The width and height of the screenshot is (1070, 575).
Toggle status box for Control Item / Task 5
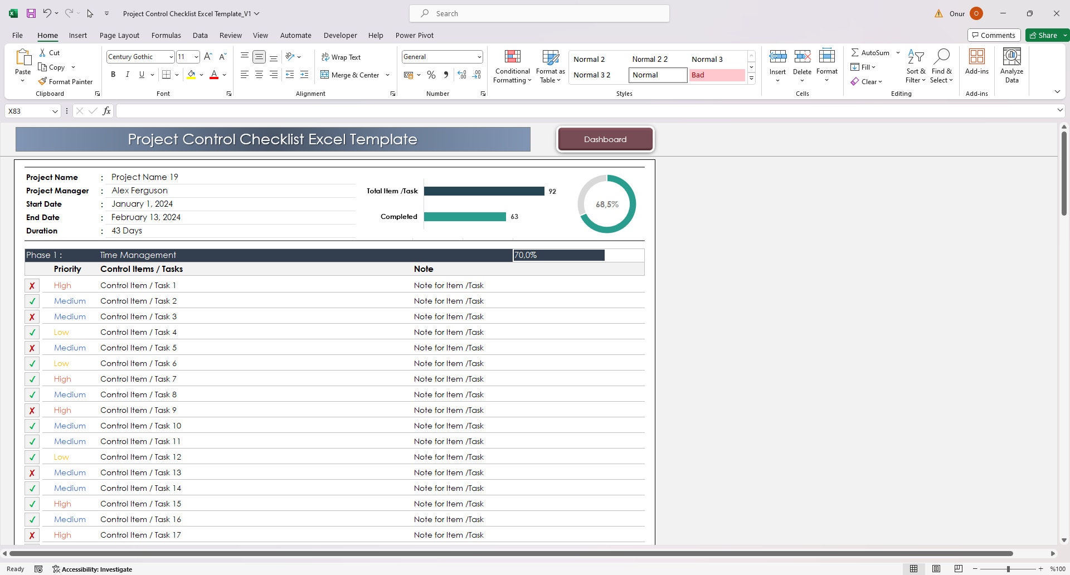32,348
